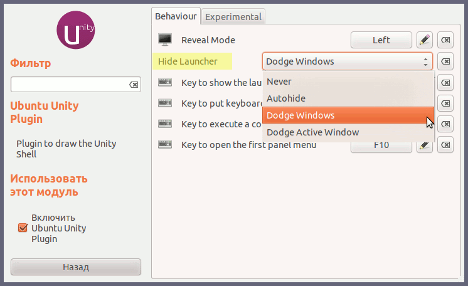
Task: Clear the filter text with the erase icon
Action: point(134,85)
